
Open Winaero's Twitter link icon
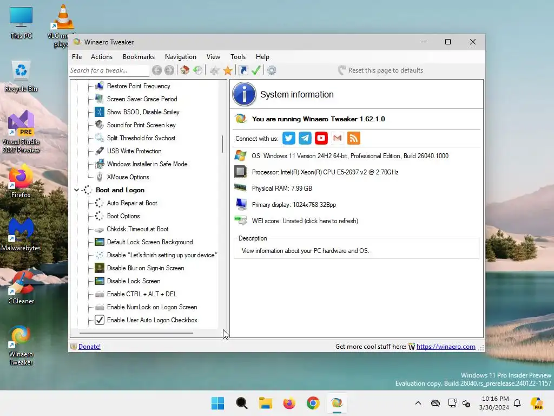pos(289,138)
